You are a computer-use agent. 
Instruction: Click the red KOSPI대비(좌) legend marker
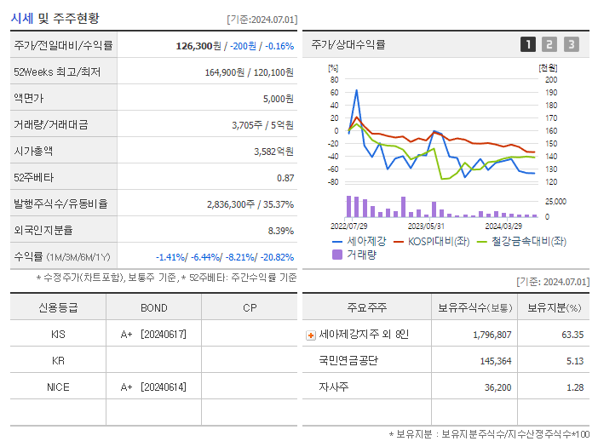click(x=398, y=242)
